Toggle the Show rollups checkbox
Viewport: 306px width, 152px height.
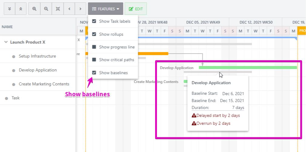coord(94,34)
